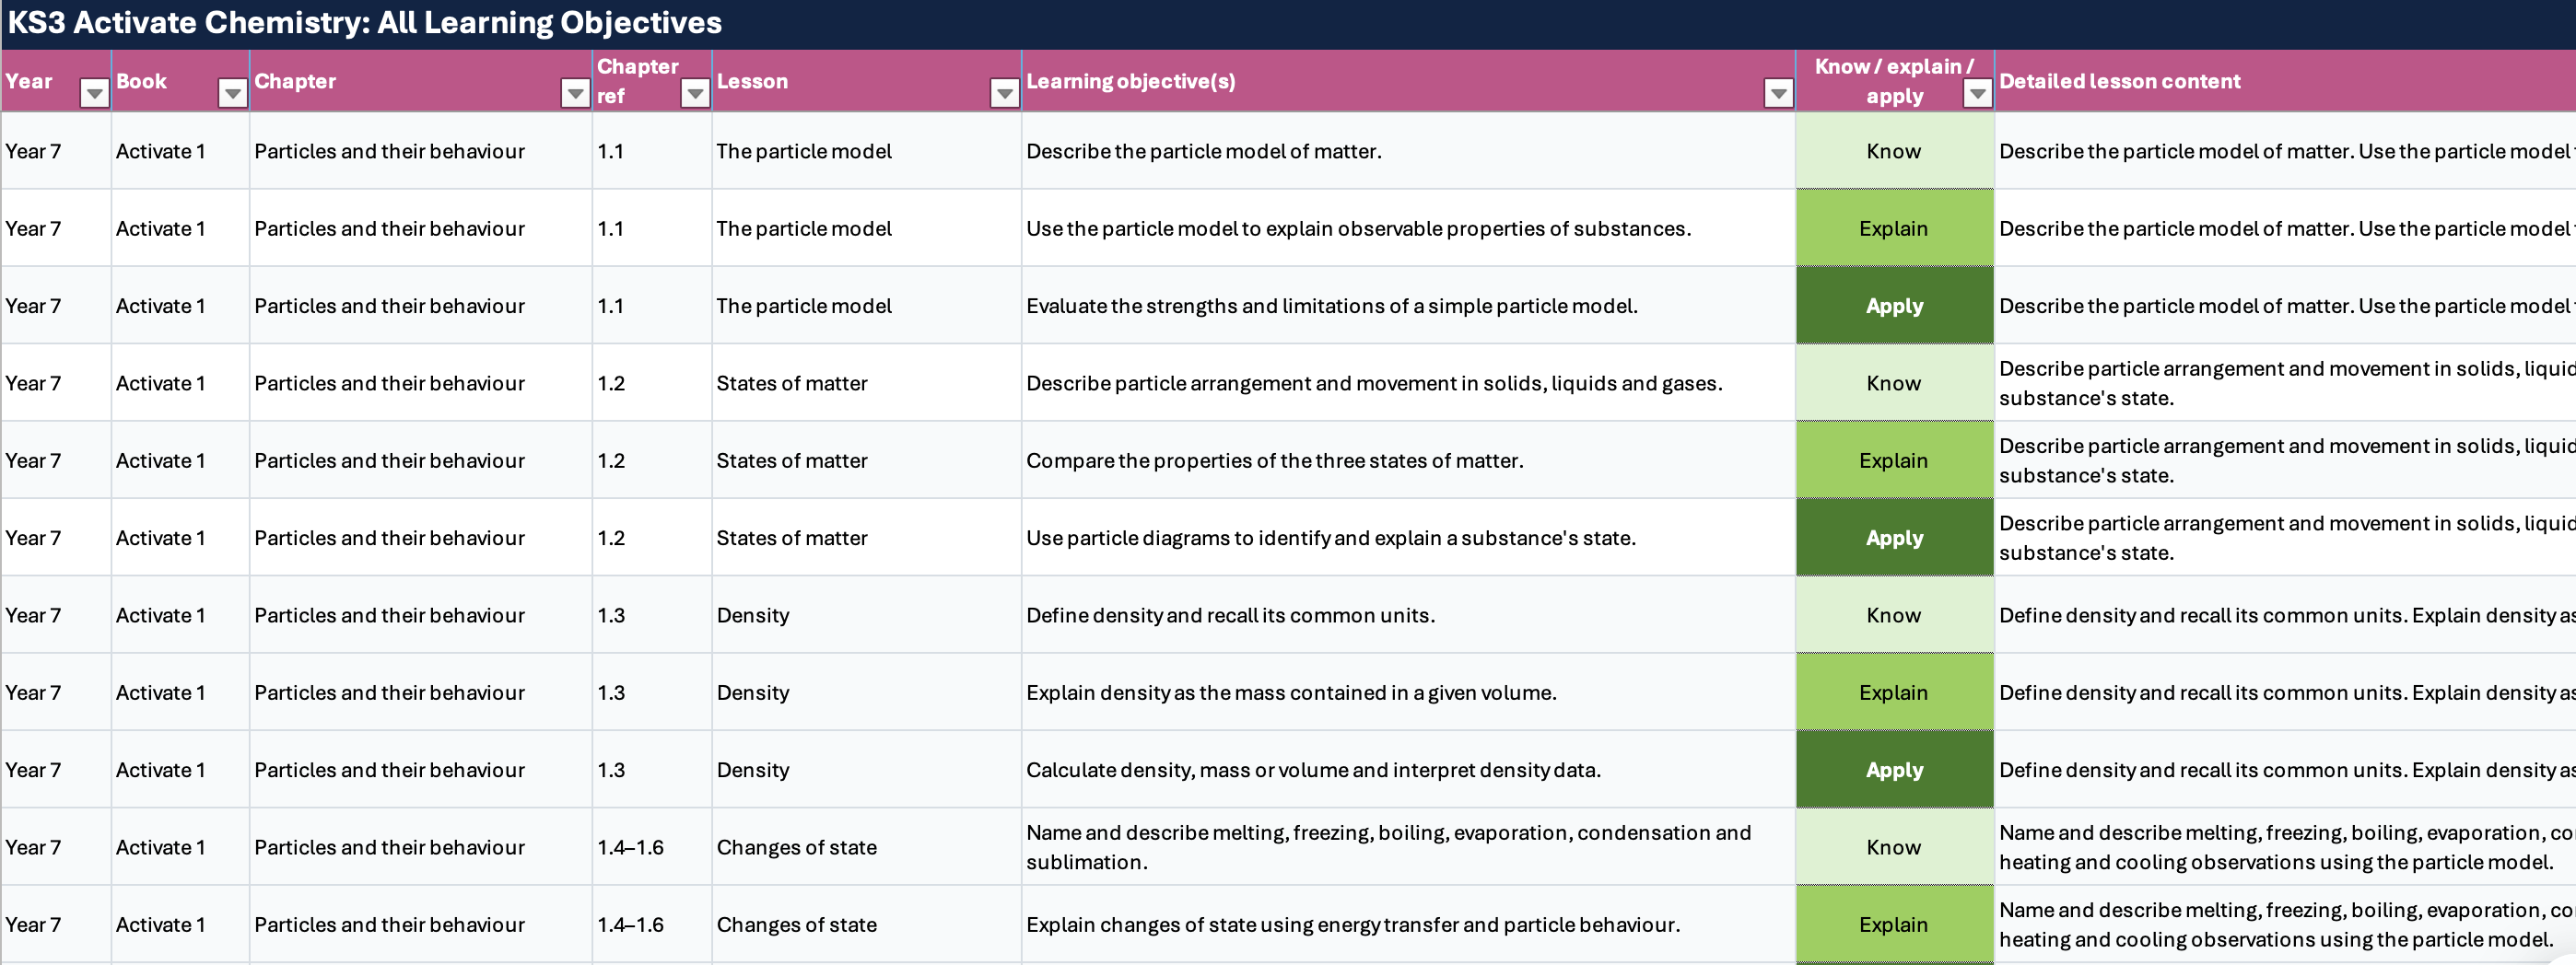
Task: Click 'Explain' in the 'Use the particle model to explain' row
Action: point(1894,228)
